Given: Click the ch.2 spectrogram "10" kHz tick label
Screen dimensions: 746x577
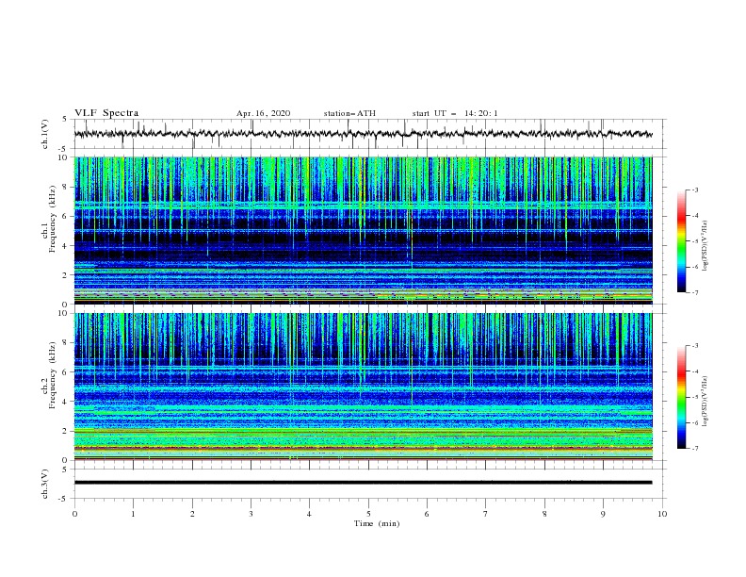Looking at the screenshot, I should click(x=62, y=313).
